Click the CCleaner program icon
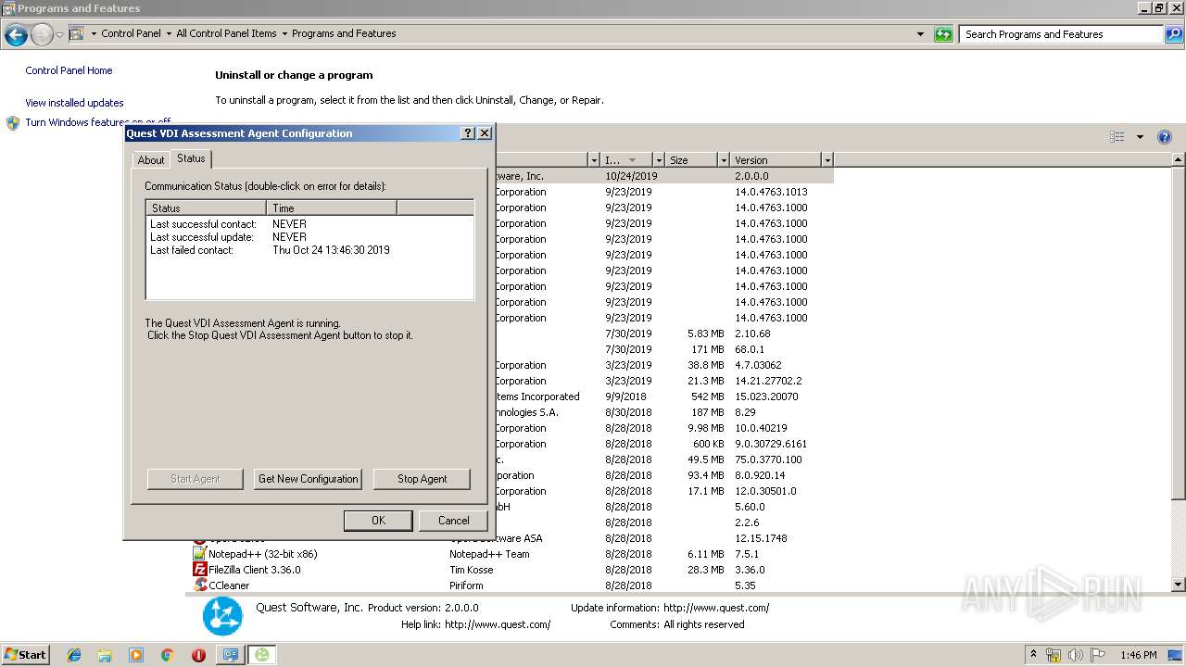1186x667 pixels. pos(199,585)
